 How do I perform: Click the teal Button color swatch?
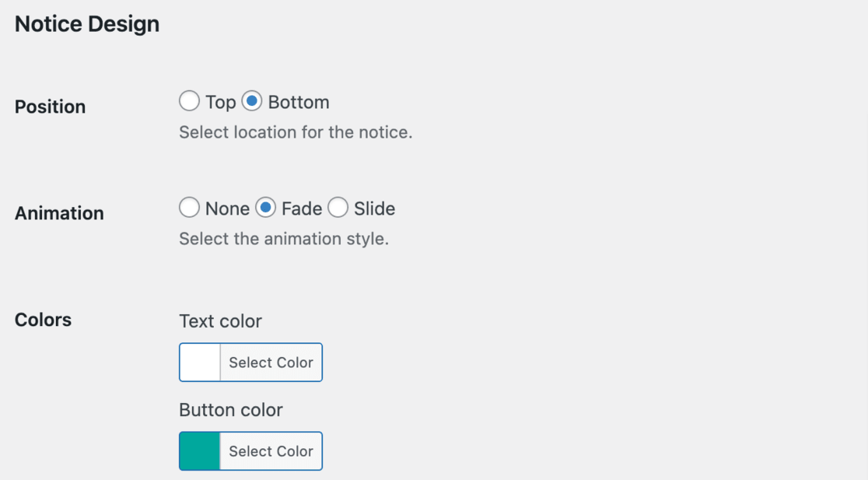(x=200, y=451)
